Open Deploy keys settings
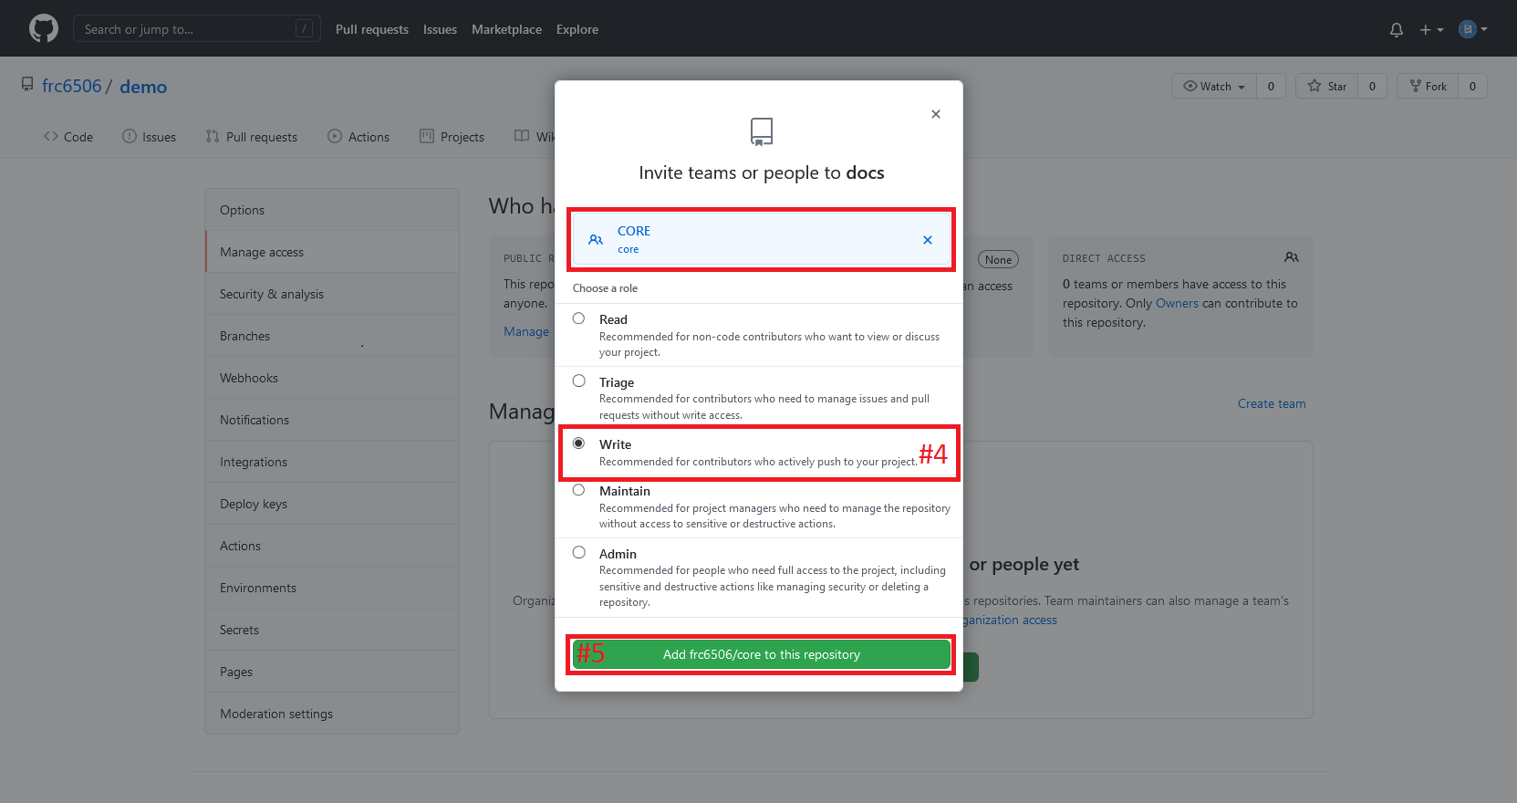Image resolution: width=1517 pixels, height=803 pixels. 332,504
